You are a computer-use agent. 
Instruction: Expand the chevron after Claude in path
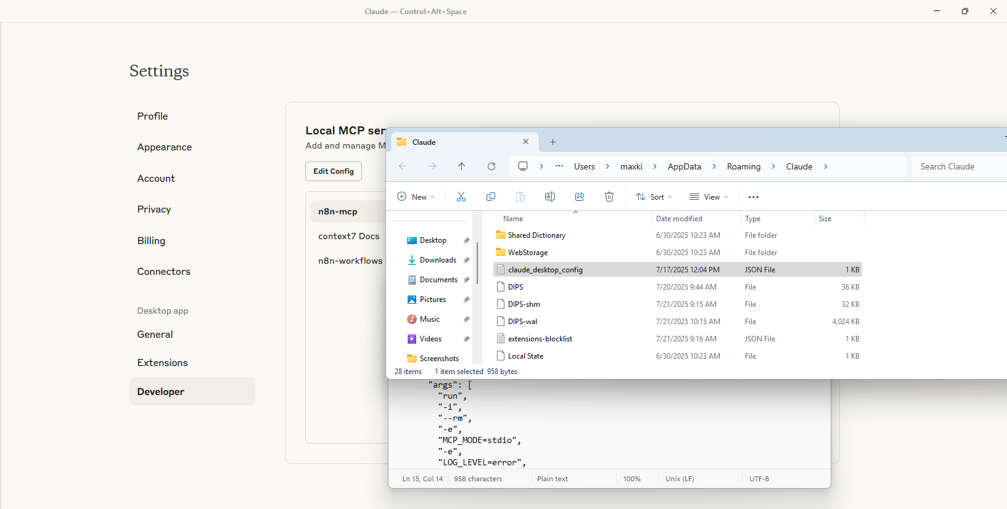click(826, 166)
